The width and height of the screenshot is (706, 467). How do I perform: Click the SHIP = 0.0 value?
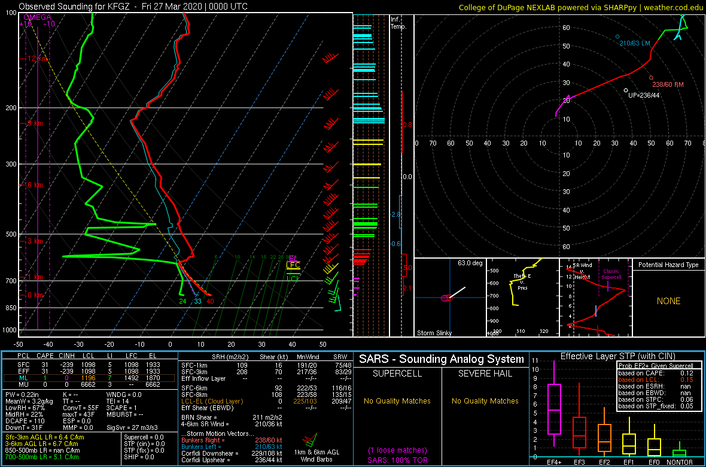click(139, 457)
